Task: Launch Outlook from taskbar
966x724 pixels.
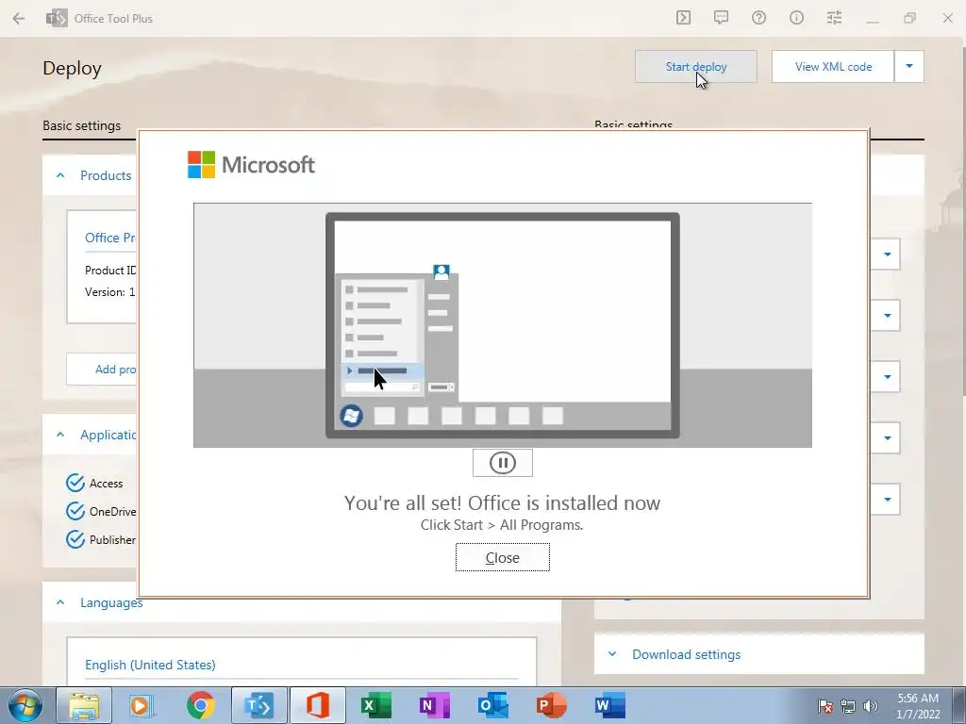Action: point(492,705)
